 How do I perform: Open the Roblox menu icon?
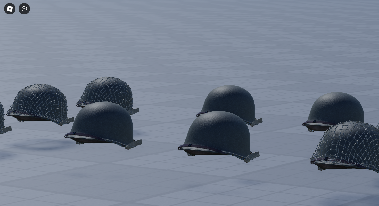coord(10,9)
